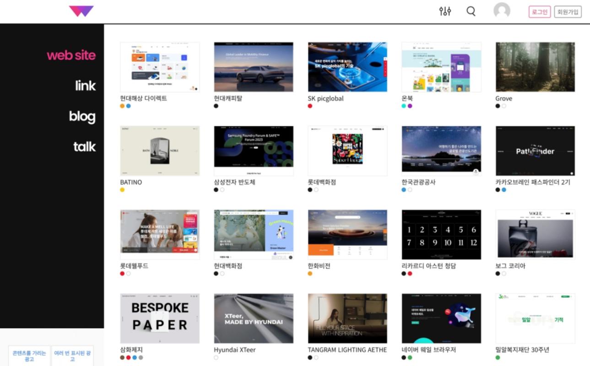Click the SK picglobal title text

click(x=325, y=98)
